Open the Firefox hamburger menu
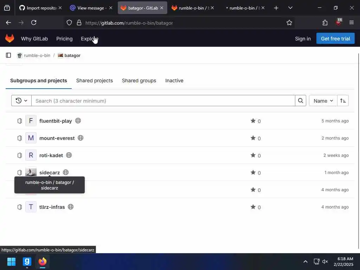 351,22
